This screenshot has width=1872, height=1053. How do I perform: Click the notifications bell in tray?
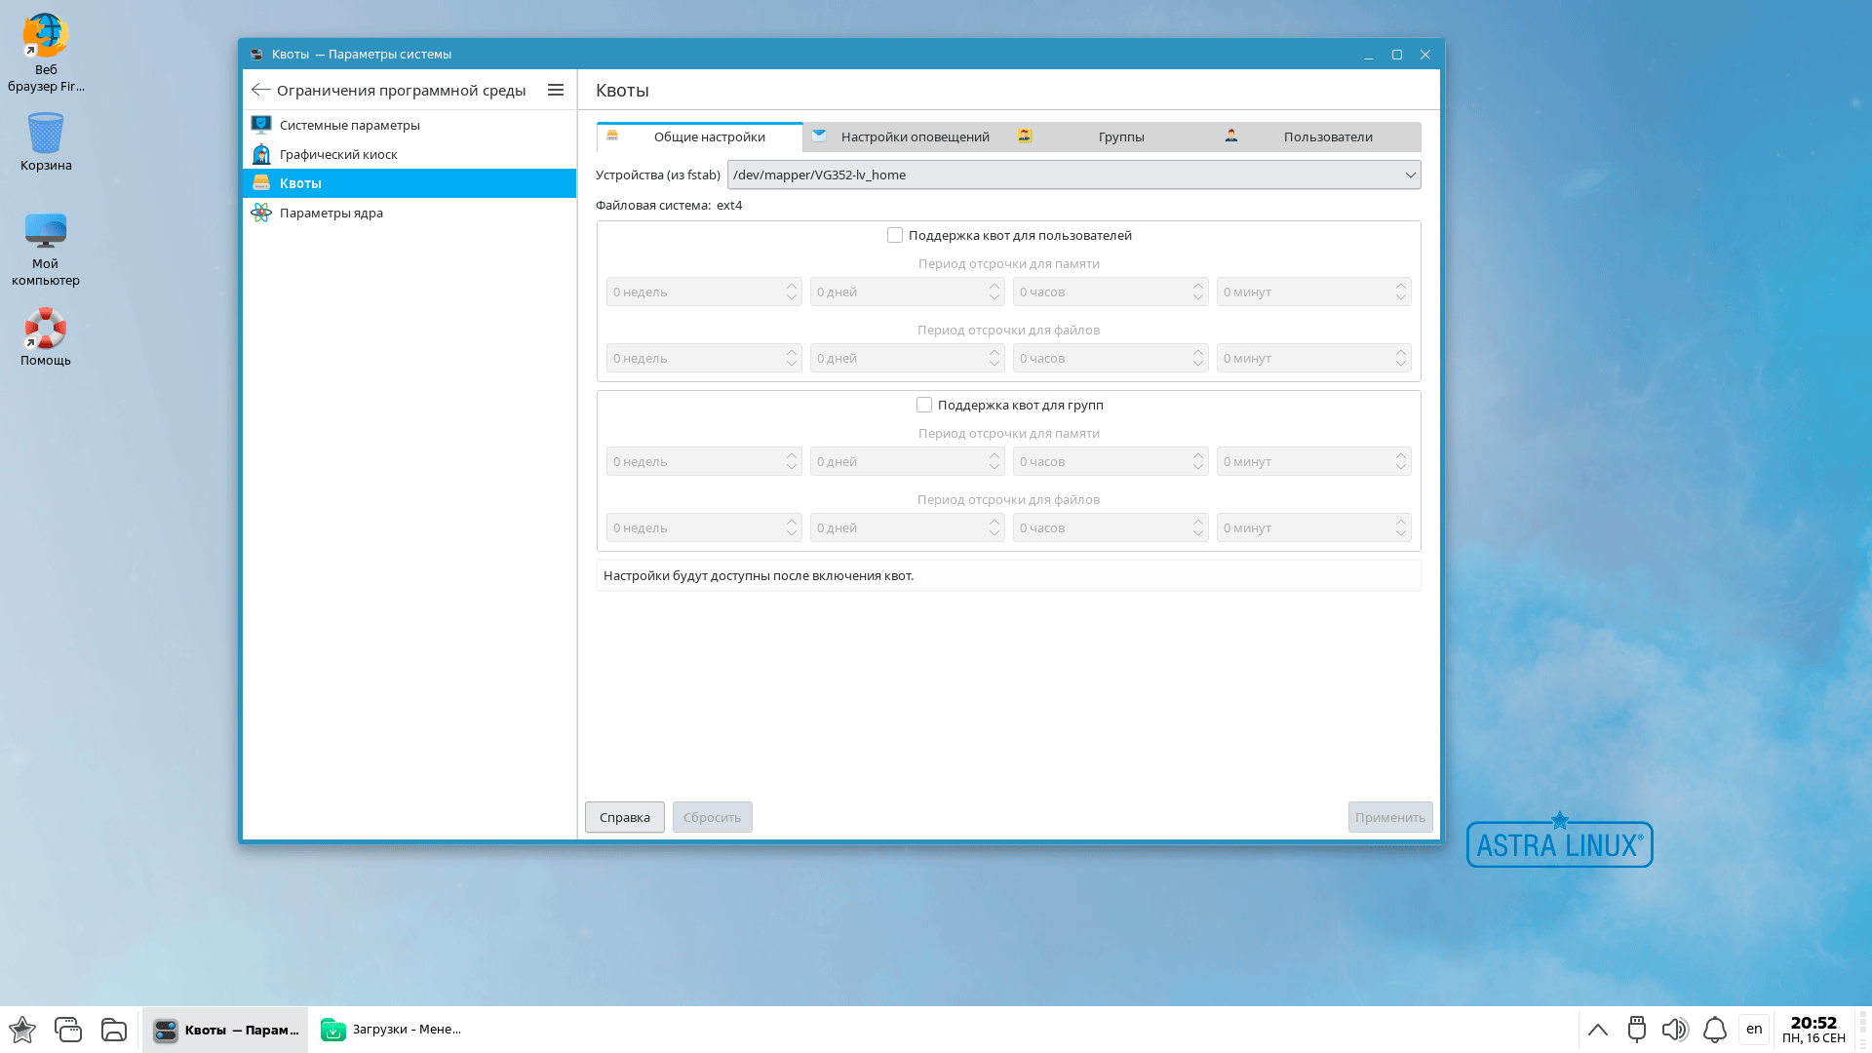[1714, 1030]
